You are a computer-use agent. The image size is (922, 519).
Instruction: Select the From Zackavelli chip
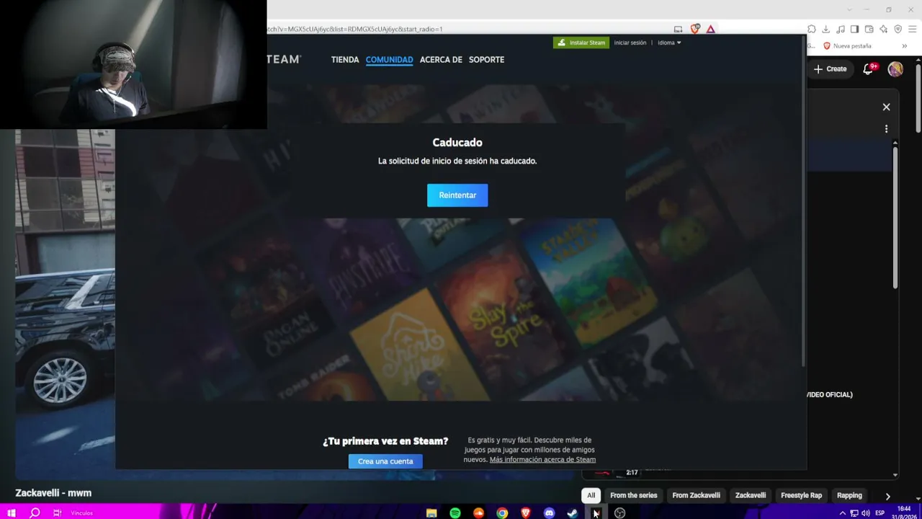pyautogui.click(x=696, y=495)
